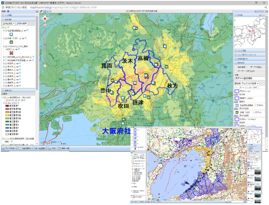This screenshot has height=205, width=269.
Task: Expand the section header just below マップ情報
Action: pos(250,55)
